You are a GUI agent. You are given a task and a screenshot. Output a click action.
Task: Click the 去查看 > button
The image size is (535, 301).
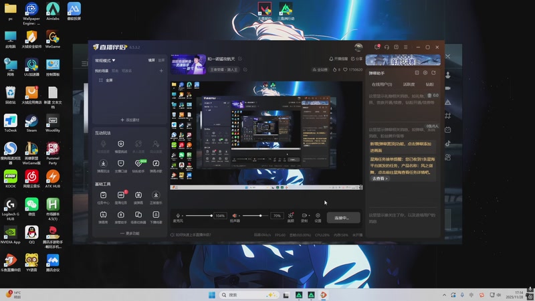point(380,179)
